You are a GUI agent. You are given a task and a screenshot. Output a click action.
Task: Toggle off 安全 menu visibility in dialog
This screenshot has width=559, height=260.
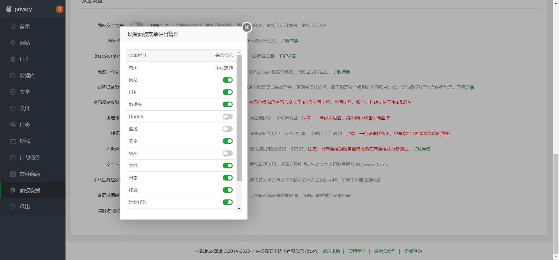(228, 141)
